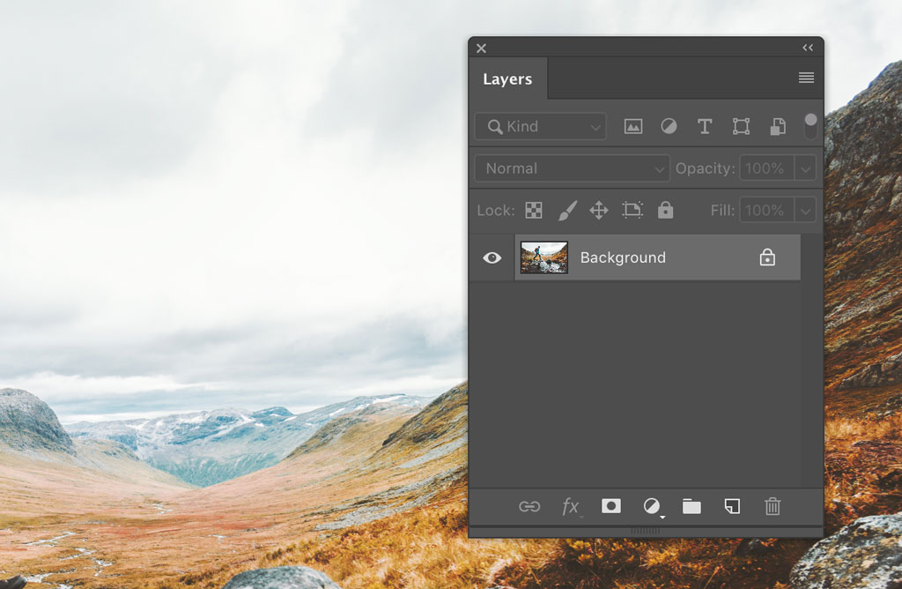
Task: Open the new adjustment layer menu
Action: 651,507
